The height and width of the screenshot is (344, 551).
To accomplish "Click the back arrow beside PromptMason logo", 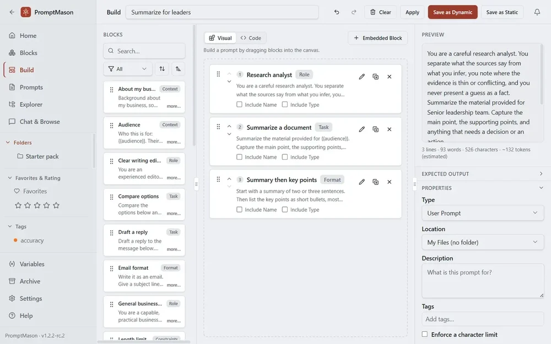I will 12,12.
